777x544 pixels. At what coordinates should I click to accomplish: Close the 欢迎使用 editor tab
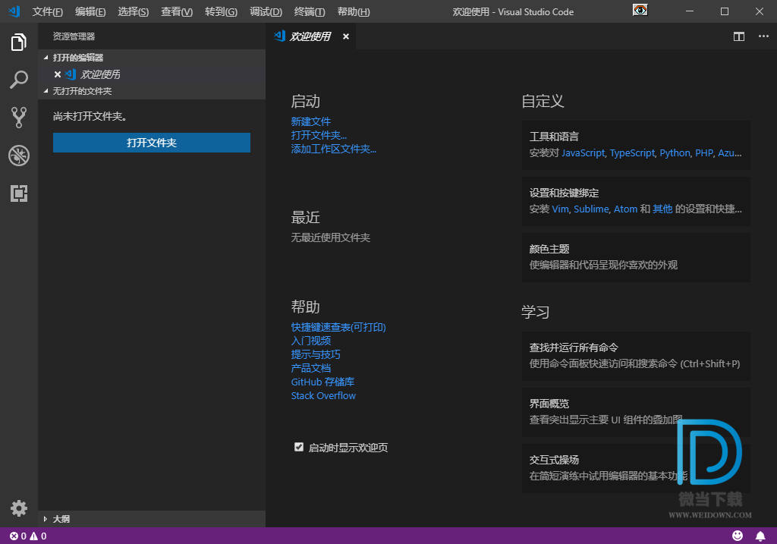click(346, 36)
